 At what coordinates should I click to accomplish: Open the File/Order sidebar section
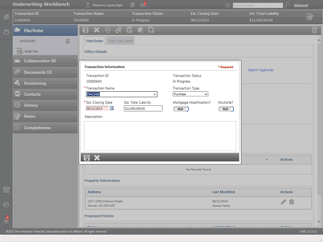coord(45,30)
